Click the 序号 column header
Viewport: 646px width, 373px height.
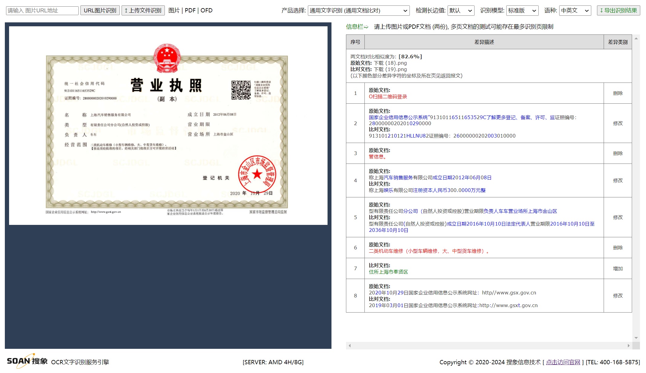click(x=355, y=42)
